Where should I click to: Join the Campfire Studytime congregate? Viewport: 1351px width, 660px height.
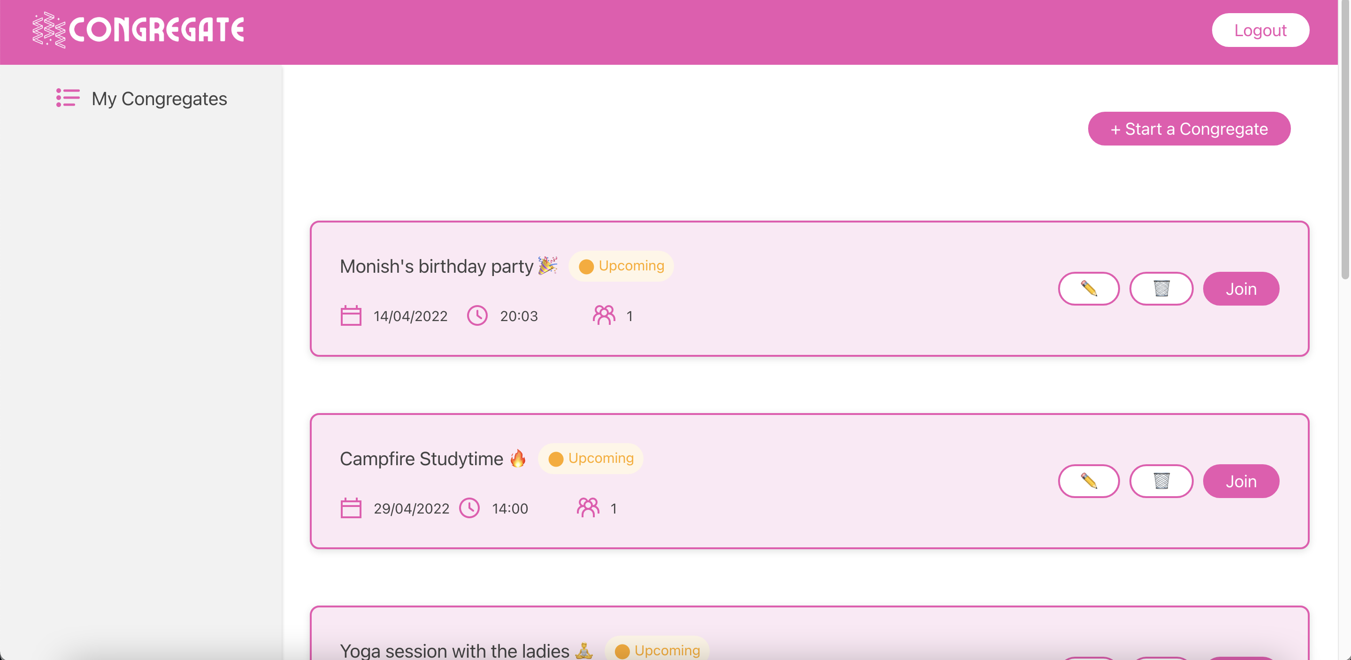point(1240,481)
